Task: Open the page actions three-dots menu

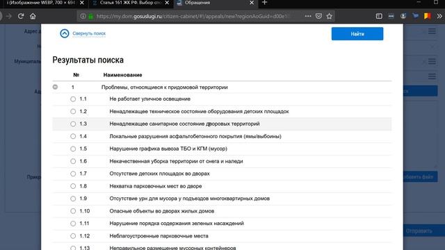Action: click(308, 16)
